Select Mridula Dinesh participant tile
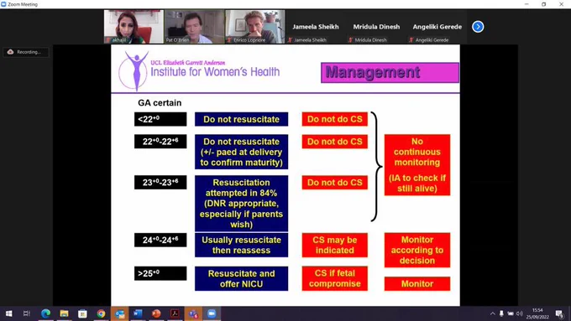This screenshot has width=571, height=321. pos(376,27)
